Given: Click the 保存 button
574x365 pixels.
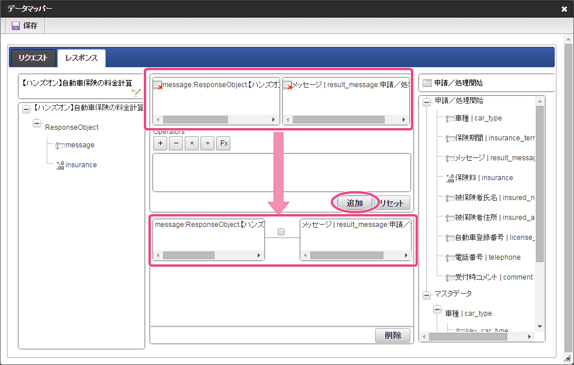Looking at the screenshot, I should coord(25,26).
